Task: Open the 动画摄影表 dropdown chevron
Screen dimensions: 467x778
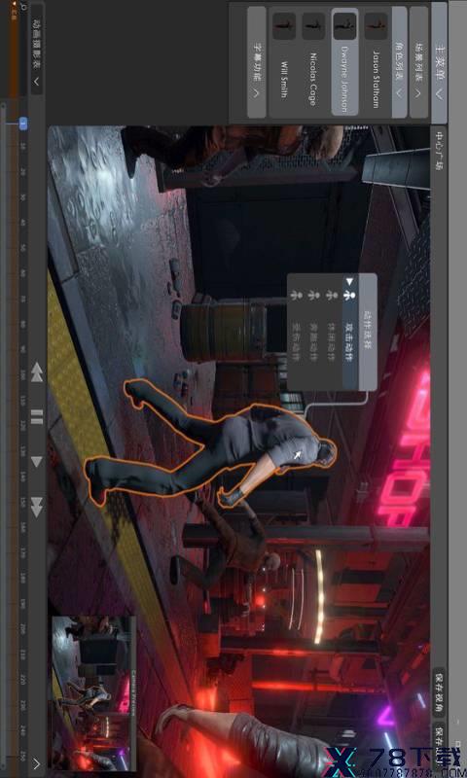Action: point(37,82)
